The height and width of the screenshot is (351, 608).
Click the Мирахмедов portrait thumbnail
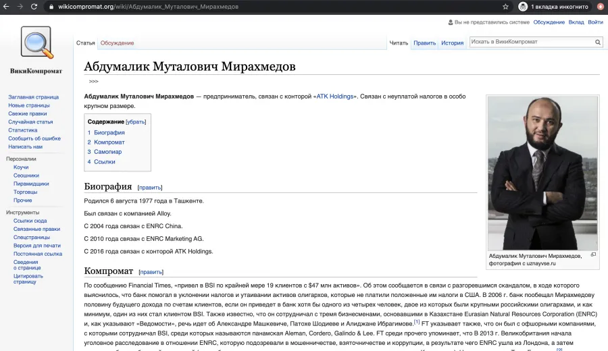click(x=542, y=173)
